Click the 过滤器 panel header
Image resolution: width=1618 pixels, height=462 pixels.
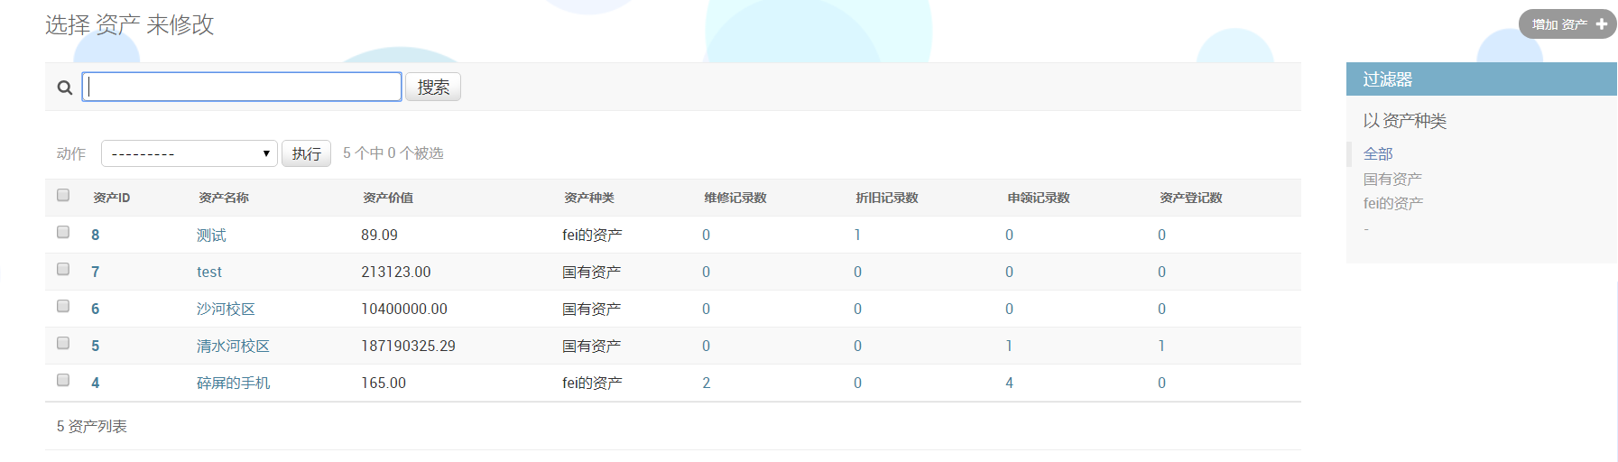point(1481,79)
